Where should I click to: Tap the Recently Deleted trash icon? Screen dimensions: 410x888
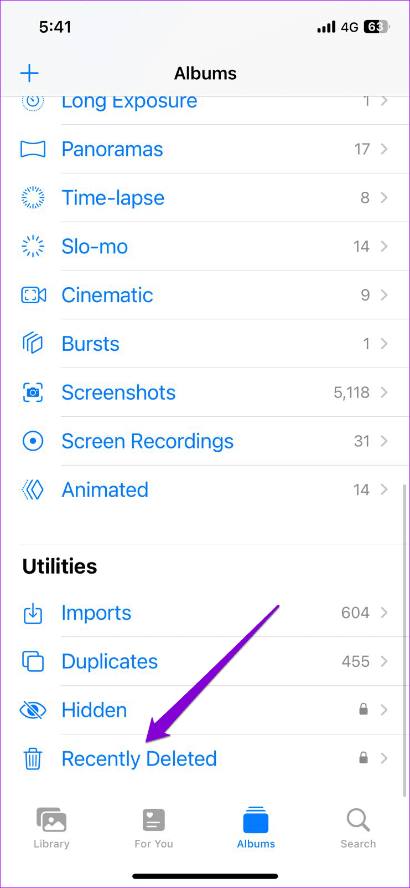[33, 759]
